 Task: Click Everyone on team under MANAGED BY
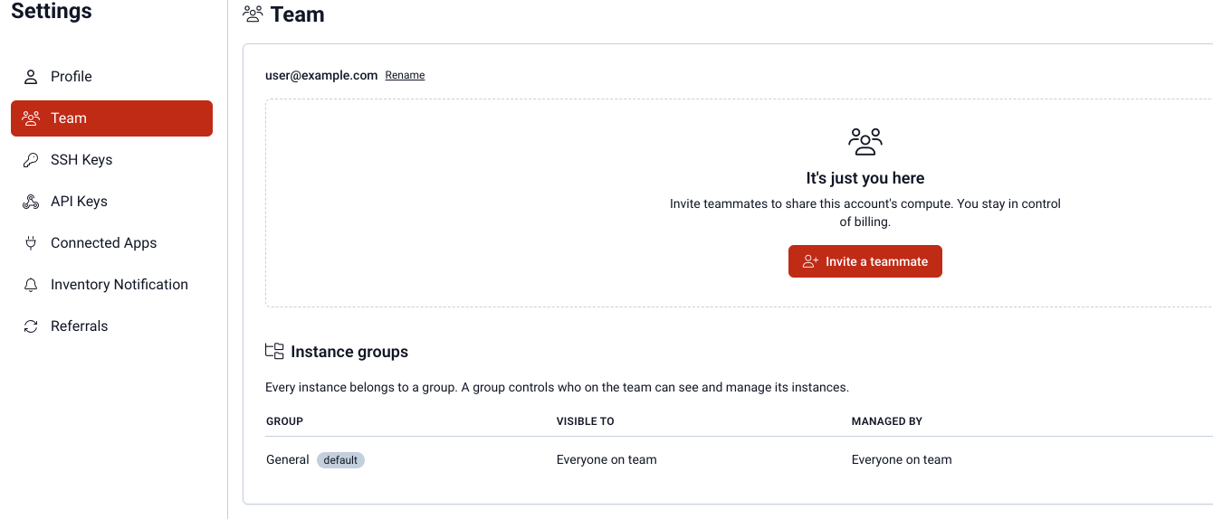point(902,459)
